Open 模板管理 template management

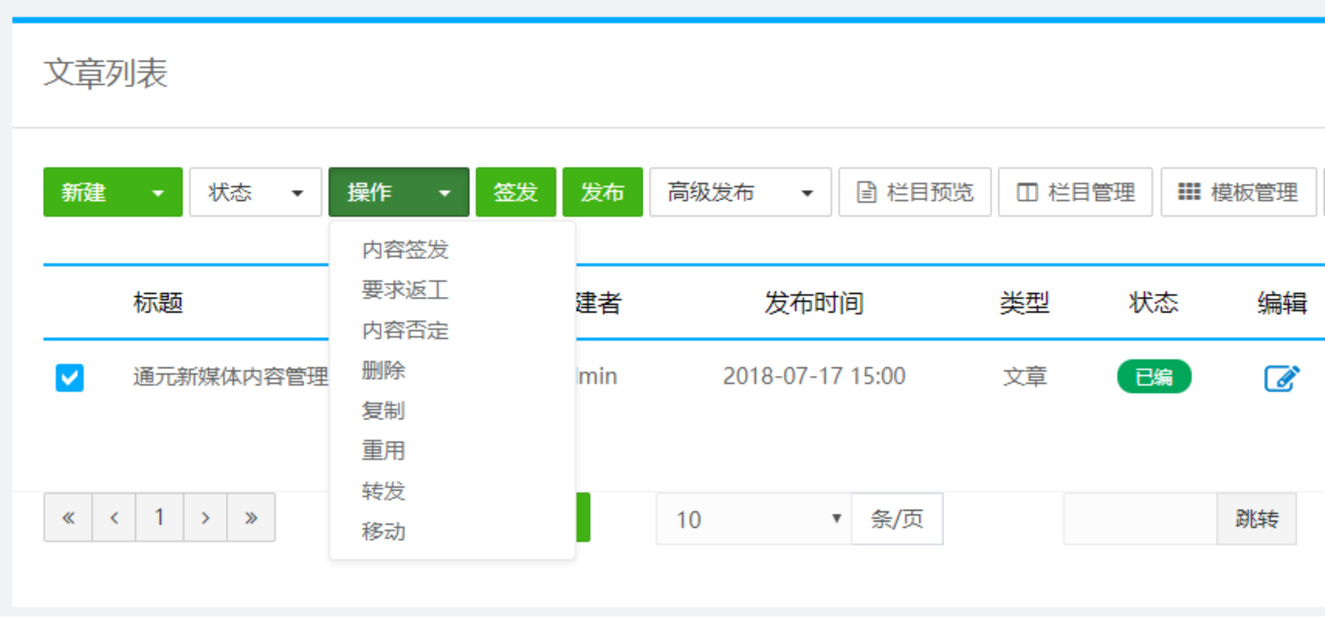pos(1238,192)
